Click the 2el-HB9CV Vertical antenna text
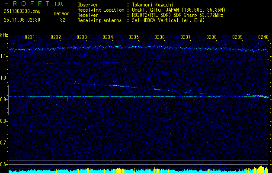 pos(168,20)
